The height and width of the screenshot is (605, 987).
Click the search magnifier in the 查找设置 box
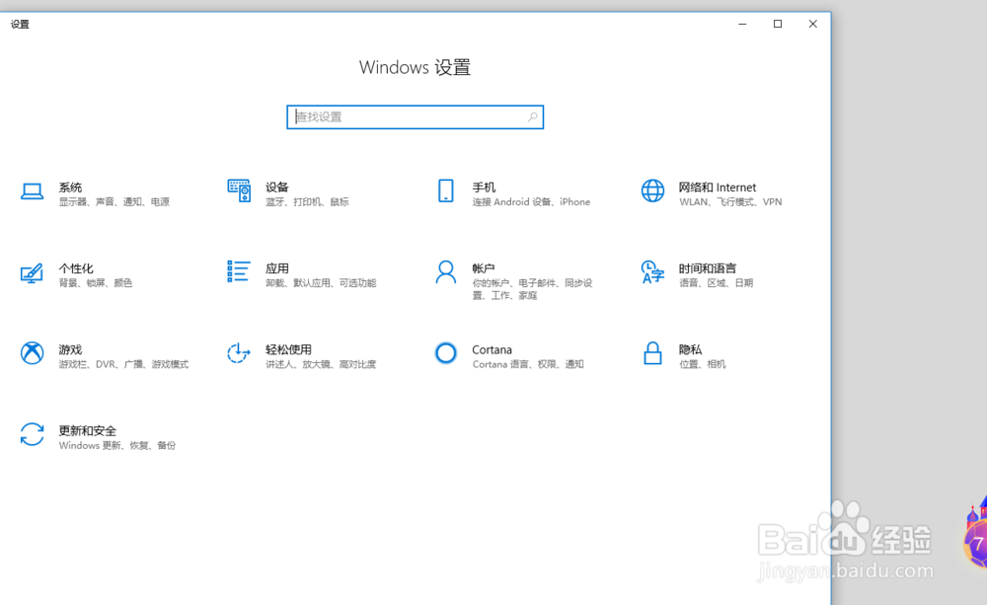coord(532,116)
